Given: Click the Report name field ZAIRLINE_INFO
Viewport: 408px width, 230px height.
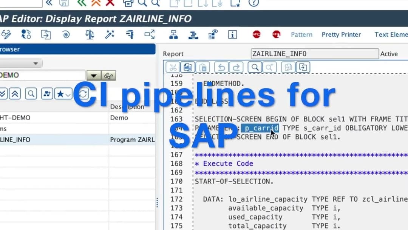Looking at the screenshot, I should point(315,54).
